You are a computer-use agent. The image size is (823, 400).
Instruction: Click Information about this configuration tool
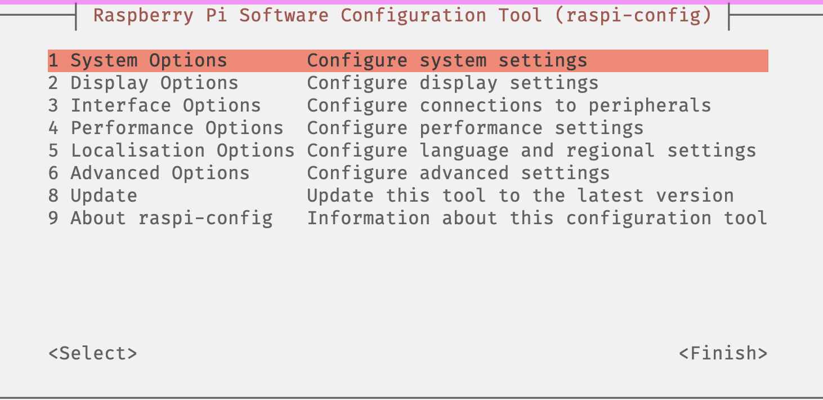click(536, 218)
